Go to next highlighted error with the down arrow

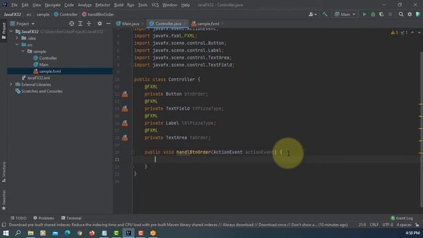pyautogui.click(x=419, y=32)
